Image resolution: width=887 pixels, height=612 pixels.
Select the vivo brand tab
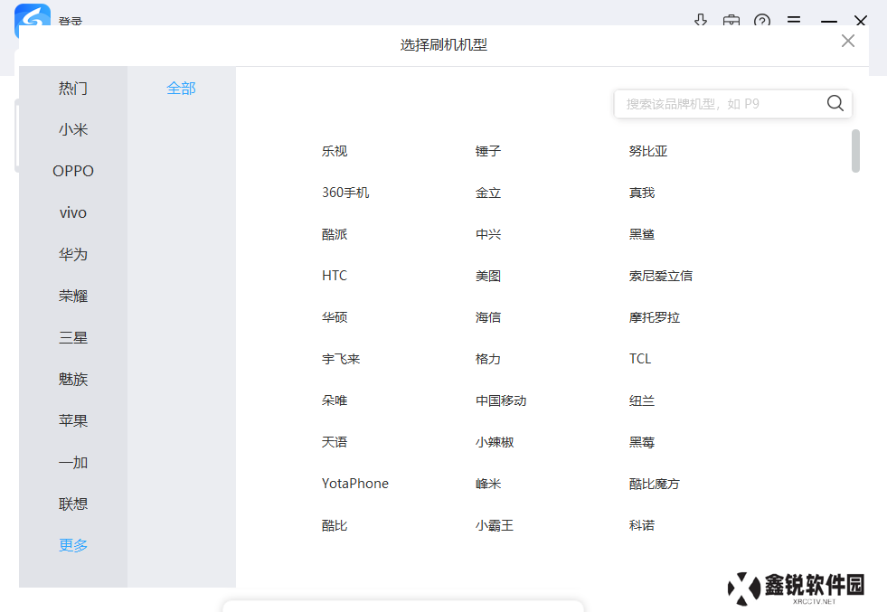[x=73, y=212]
